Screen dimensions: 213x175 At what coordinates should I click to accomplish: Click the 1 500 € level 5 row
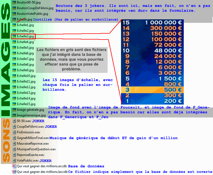152,79
